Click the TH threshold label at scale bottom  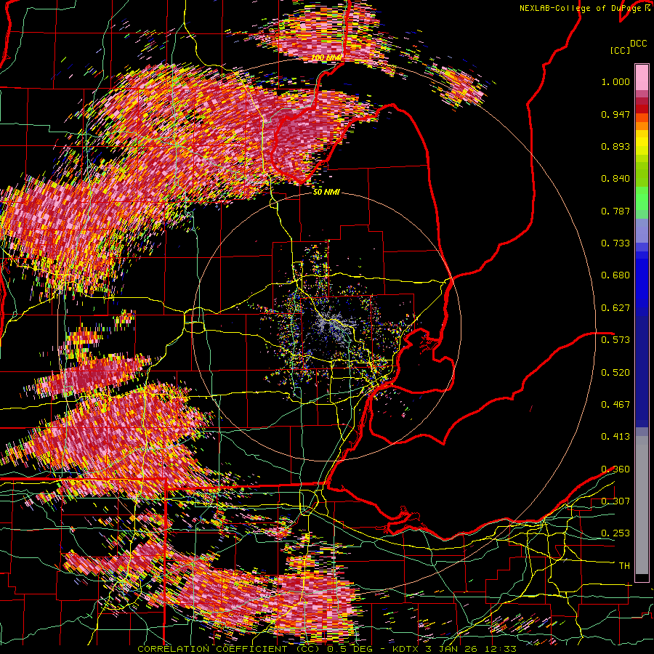point(624,566)
